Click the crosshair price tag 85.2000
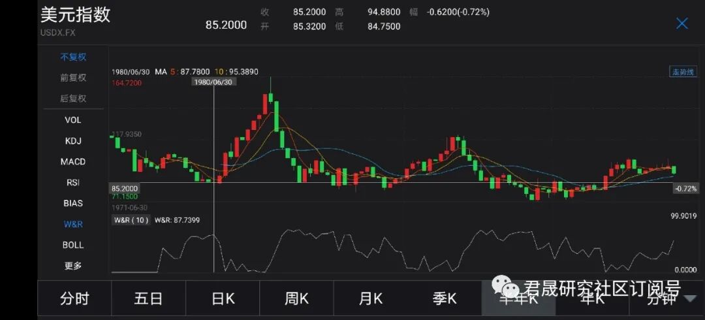705x320 pixels. (125, 188)
